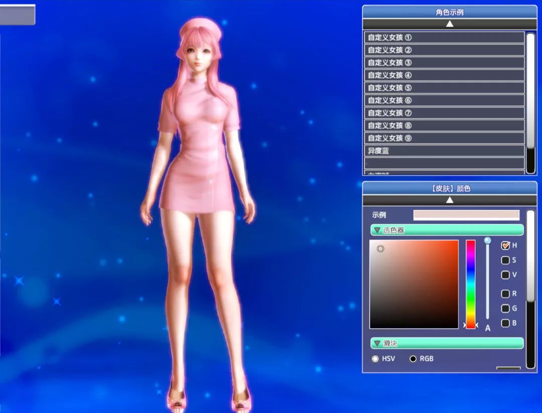Screen dimensions: 542x413
Task: Pick a color in saturation-value square
Action: pyautogui.click(x=414, y=284)
